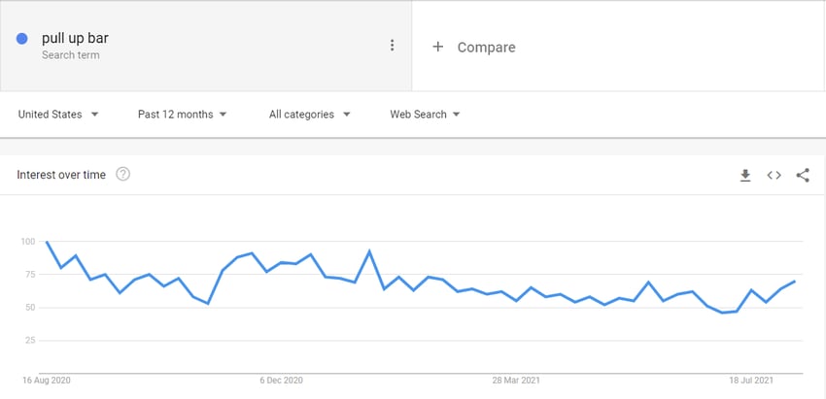826x399 pixels.
Task: Select the 6 Dec 2020 axis label
Action: 281,380
